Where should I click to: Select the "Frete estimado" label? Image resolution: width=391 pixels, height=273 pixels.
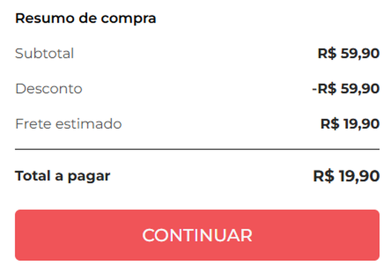pyautogui.click(x=68, y=124)
